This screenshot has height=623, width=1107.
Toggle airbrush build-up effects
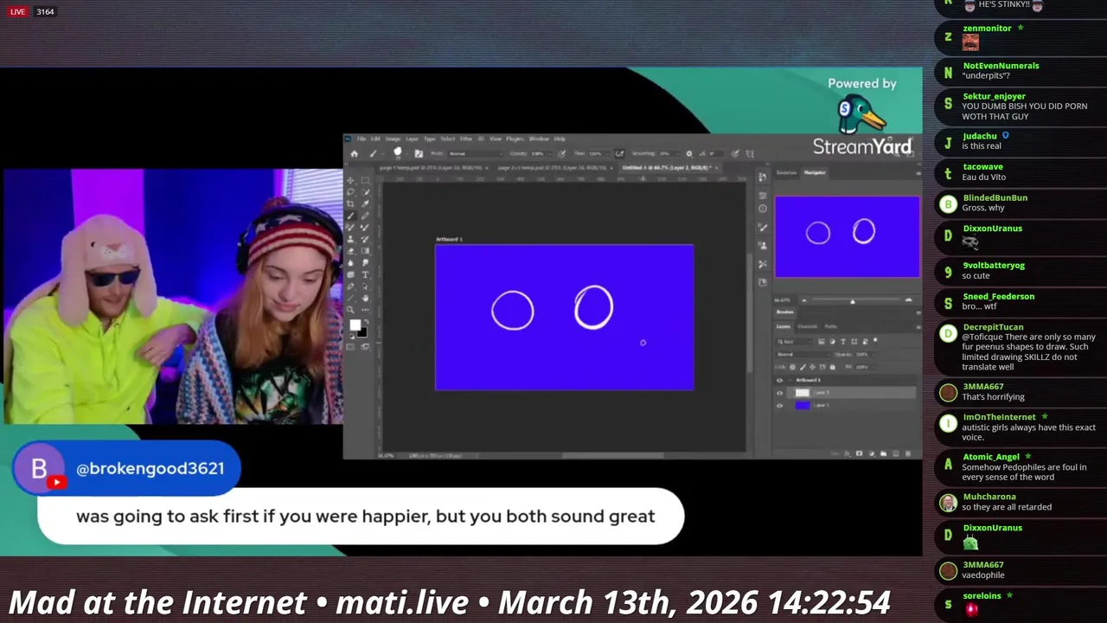coord(618,153)
